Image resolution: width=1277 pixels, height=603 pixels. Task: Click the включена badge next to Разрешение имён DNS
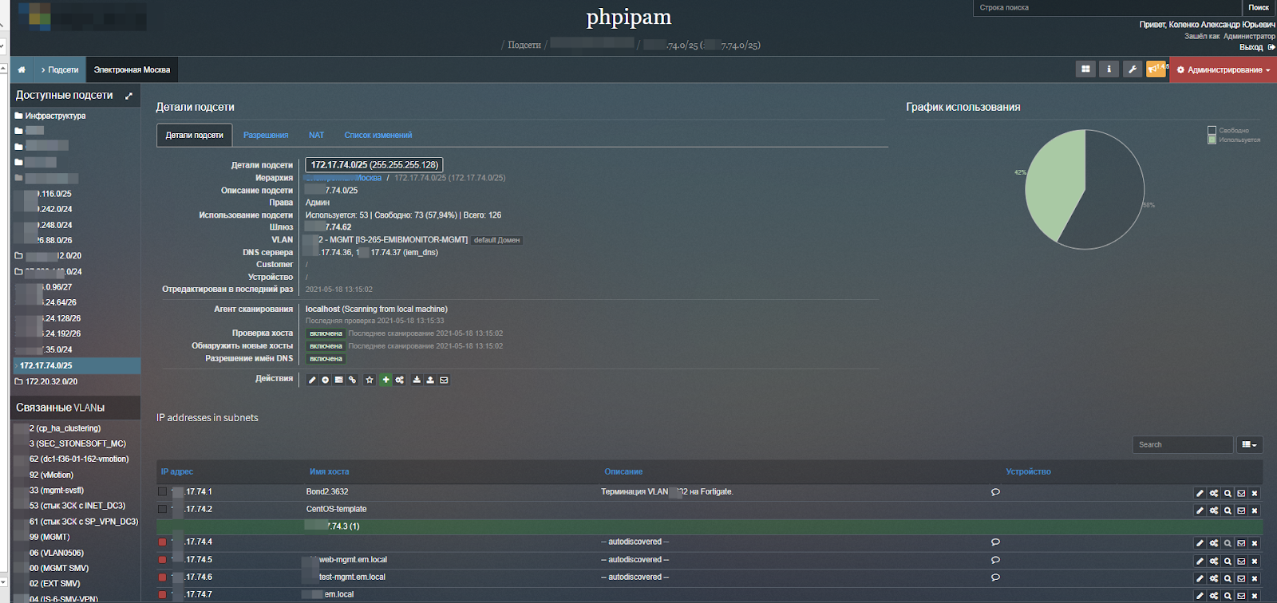coord(326,359)
